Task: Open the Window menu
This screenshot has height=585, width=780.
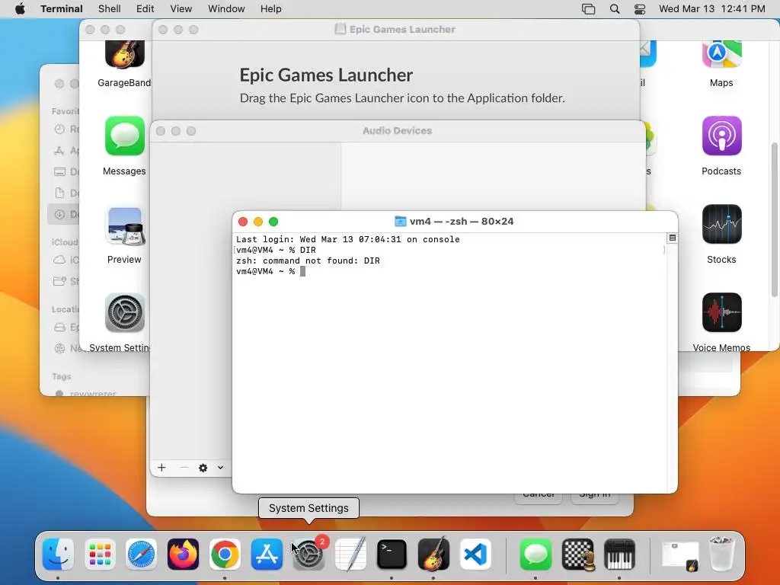Action: 226,9
